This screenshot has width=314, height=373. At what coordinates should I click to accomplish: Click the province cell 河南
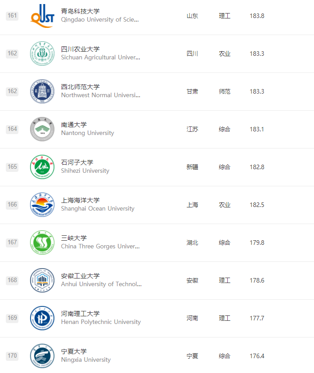[192, 319]
